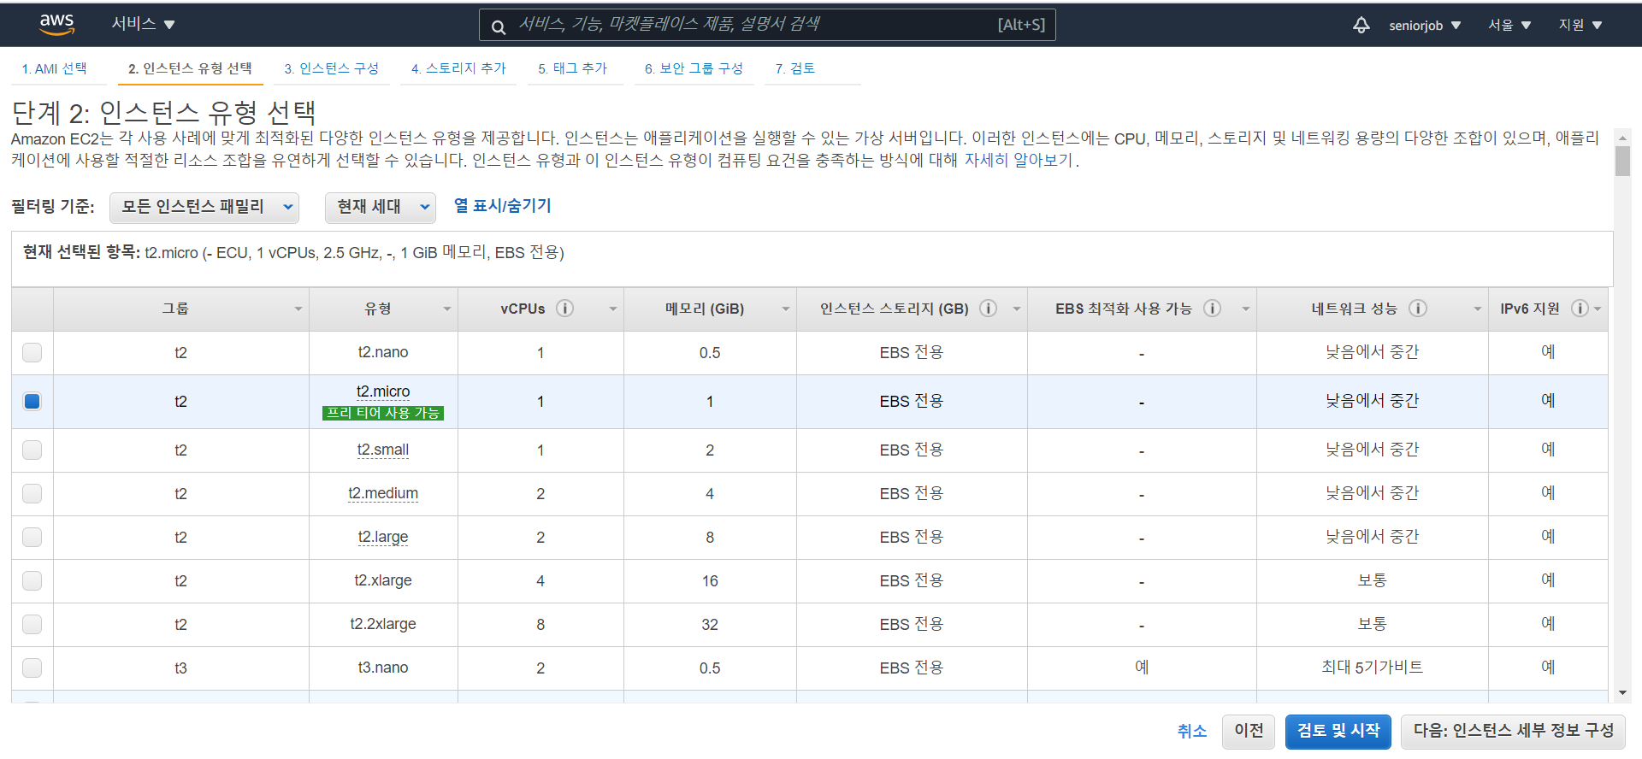
Task: Show info for vCPUs column
Action: (564, 309)
